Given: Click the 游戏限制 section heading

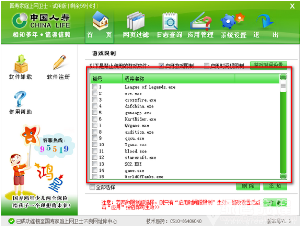Looking at the screenshot, I should click(104, 53).
